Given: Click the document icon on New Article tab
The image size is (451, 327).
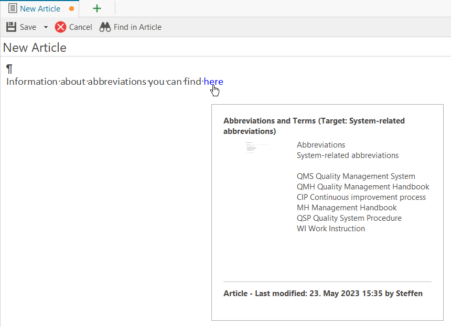Looking at the screenshot, I should click(13, 9).
